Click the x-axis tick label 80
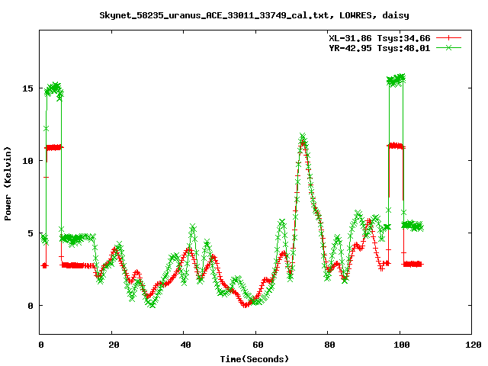Image resolution: width=488 pixels, height=366 pixels. click(x=329, y=345)
